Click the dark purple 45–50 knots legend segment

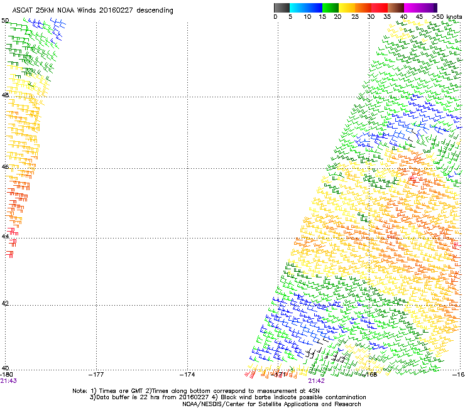(429, 8)
